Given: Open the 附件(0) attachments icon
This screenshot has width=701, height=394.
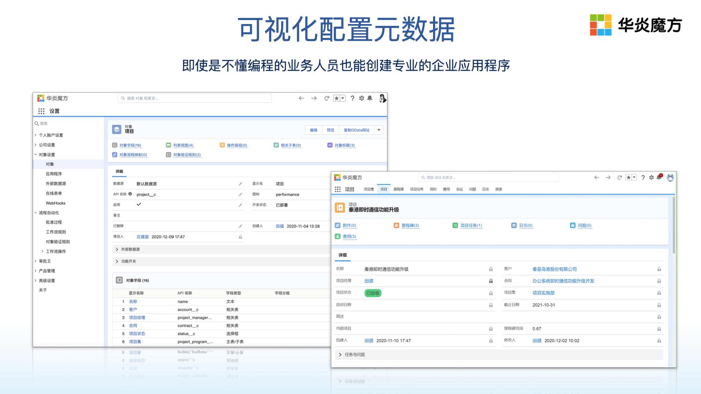Looking at the screenshot, I should click(x=338, y=225).
